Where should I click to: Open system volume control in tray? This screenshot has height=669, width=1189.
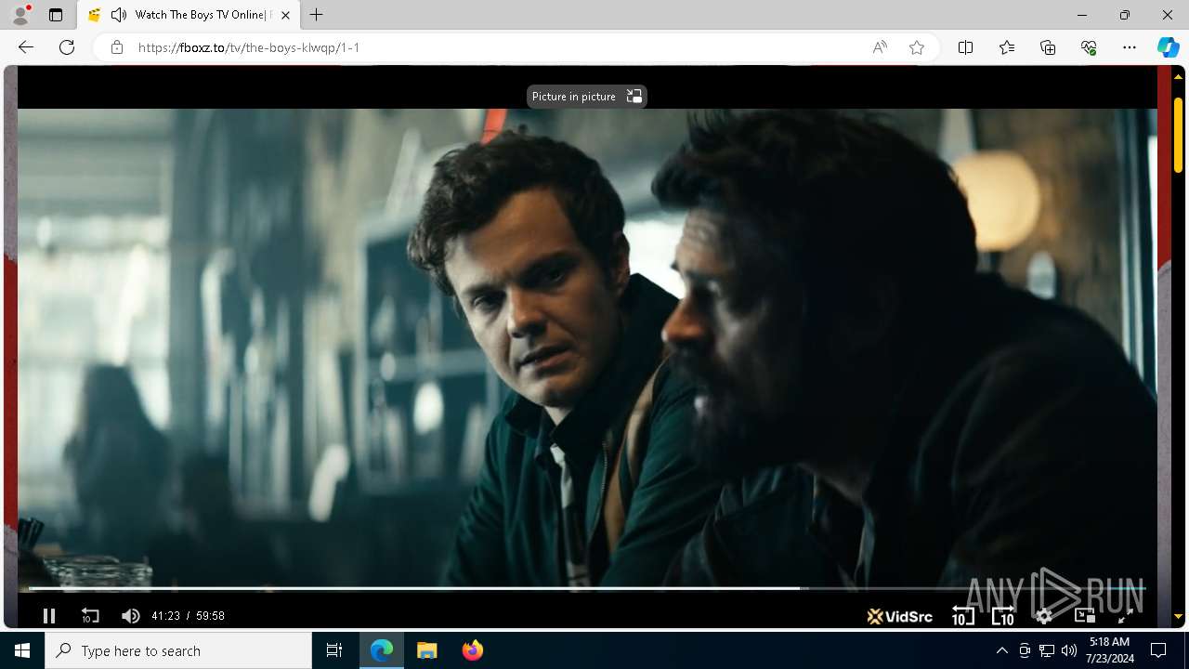click(x=1069, y=650)
